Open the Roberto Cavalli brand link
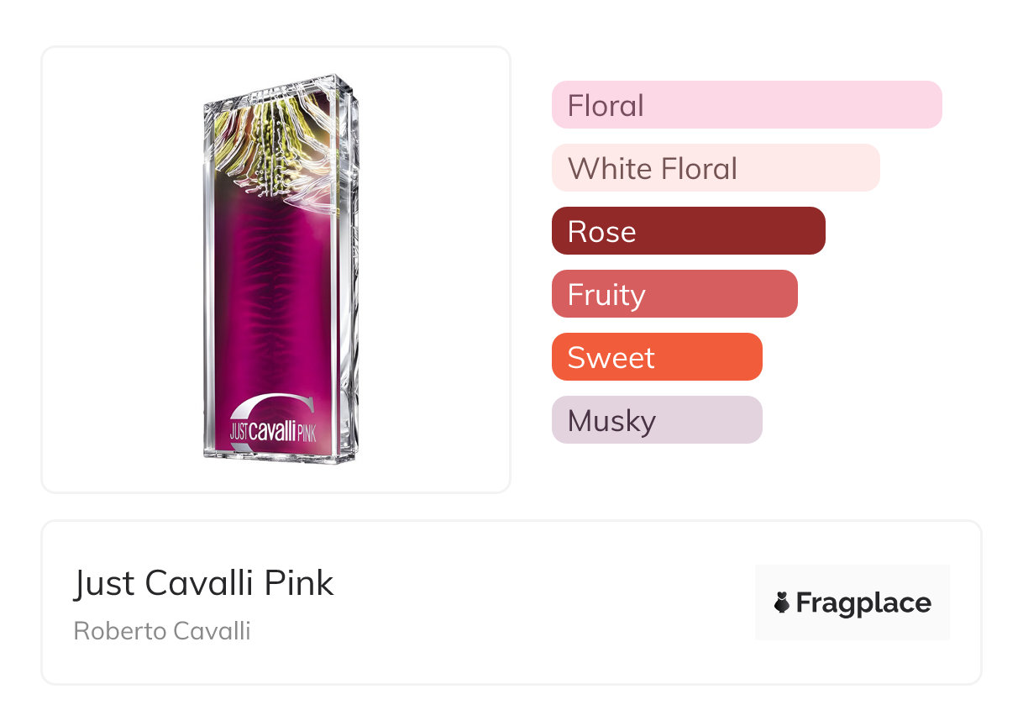This screenshot has width=1023, height=726. 162,630
